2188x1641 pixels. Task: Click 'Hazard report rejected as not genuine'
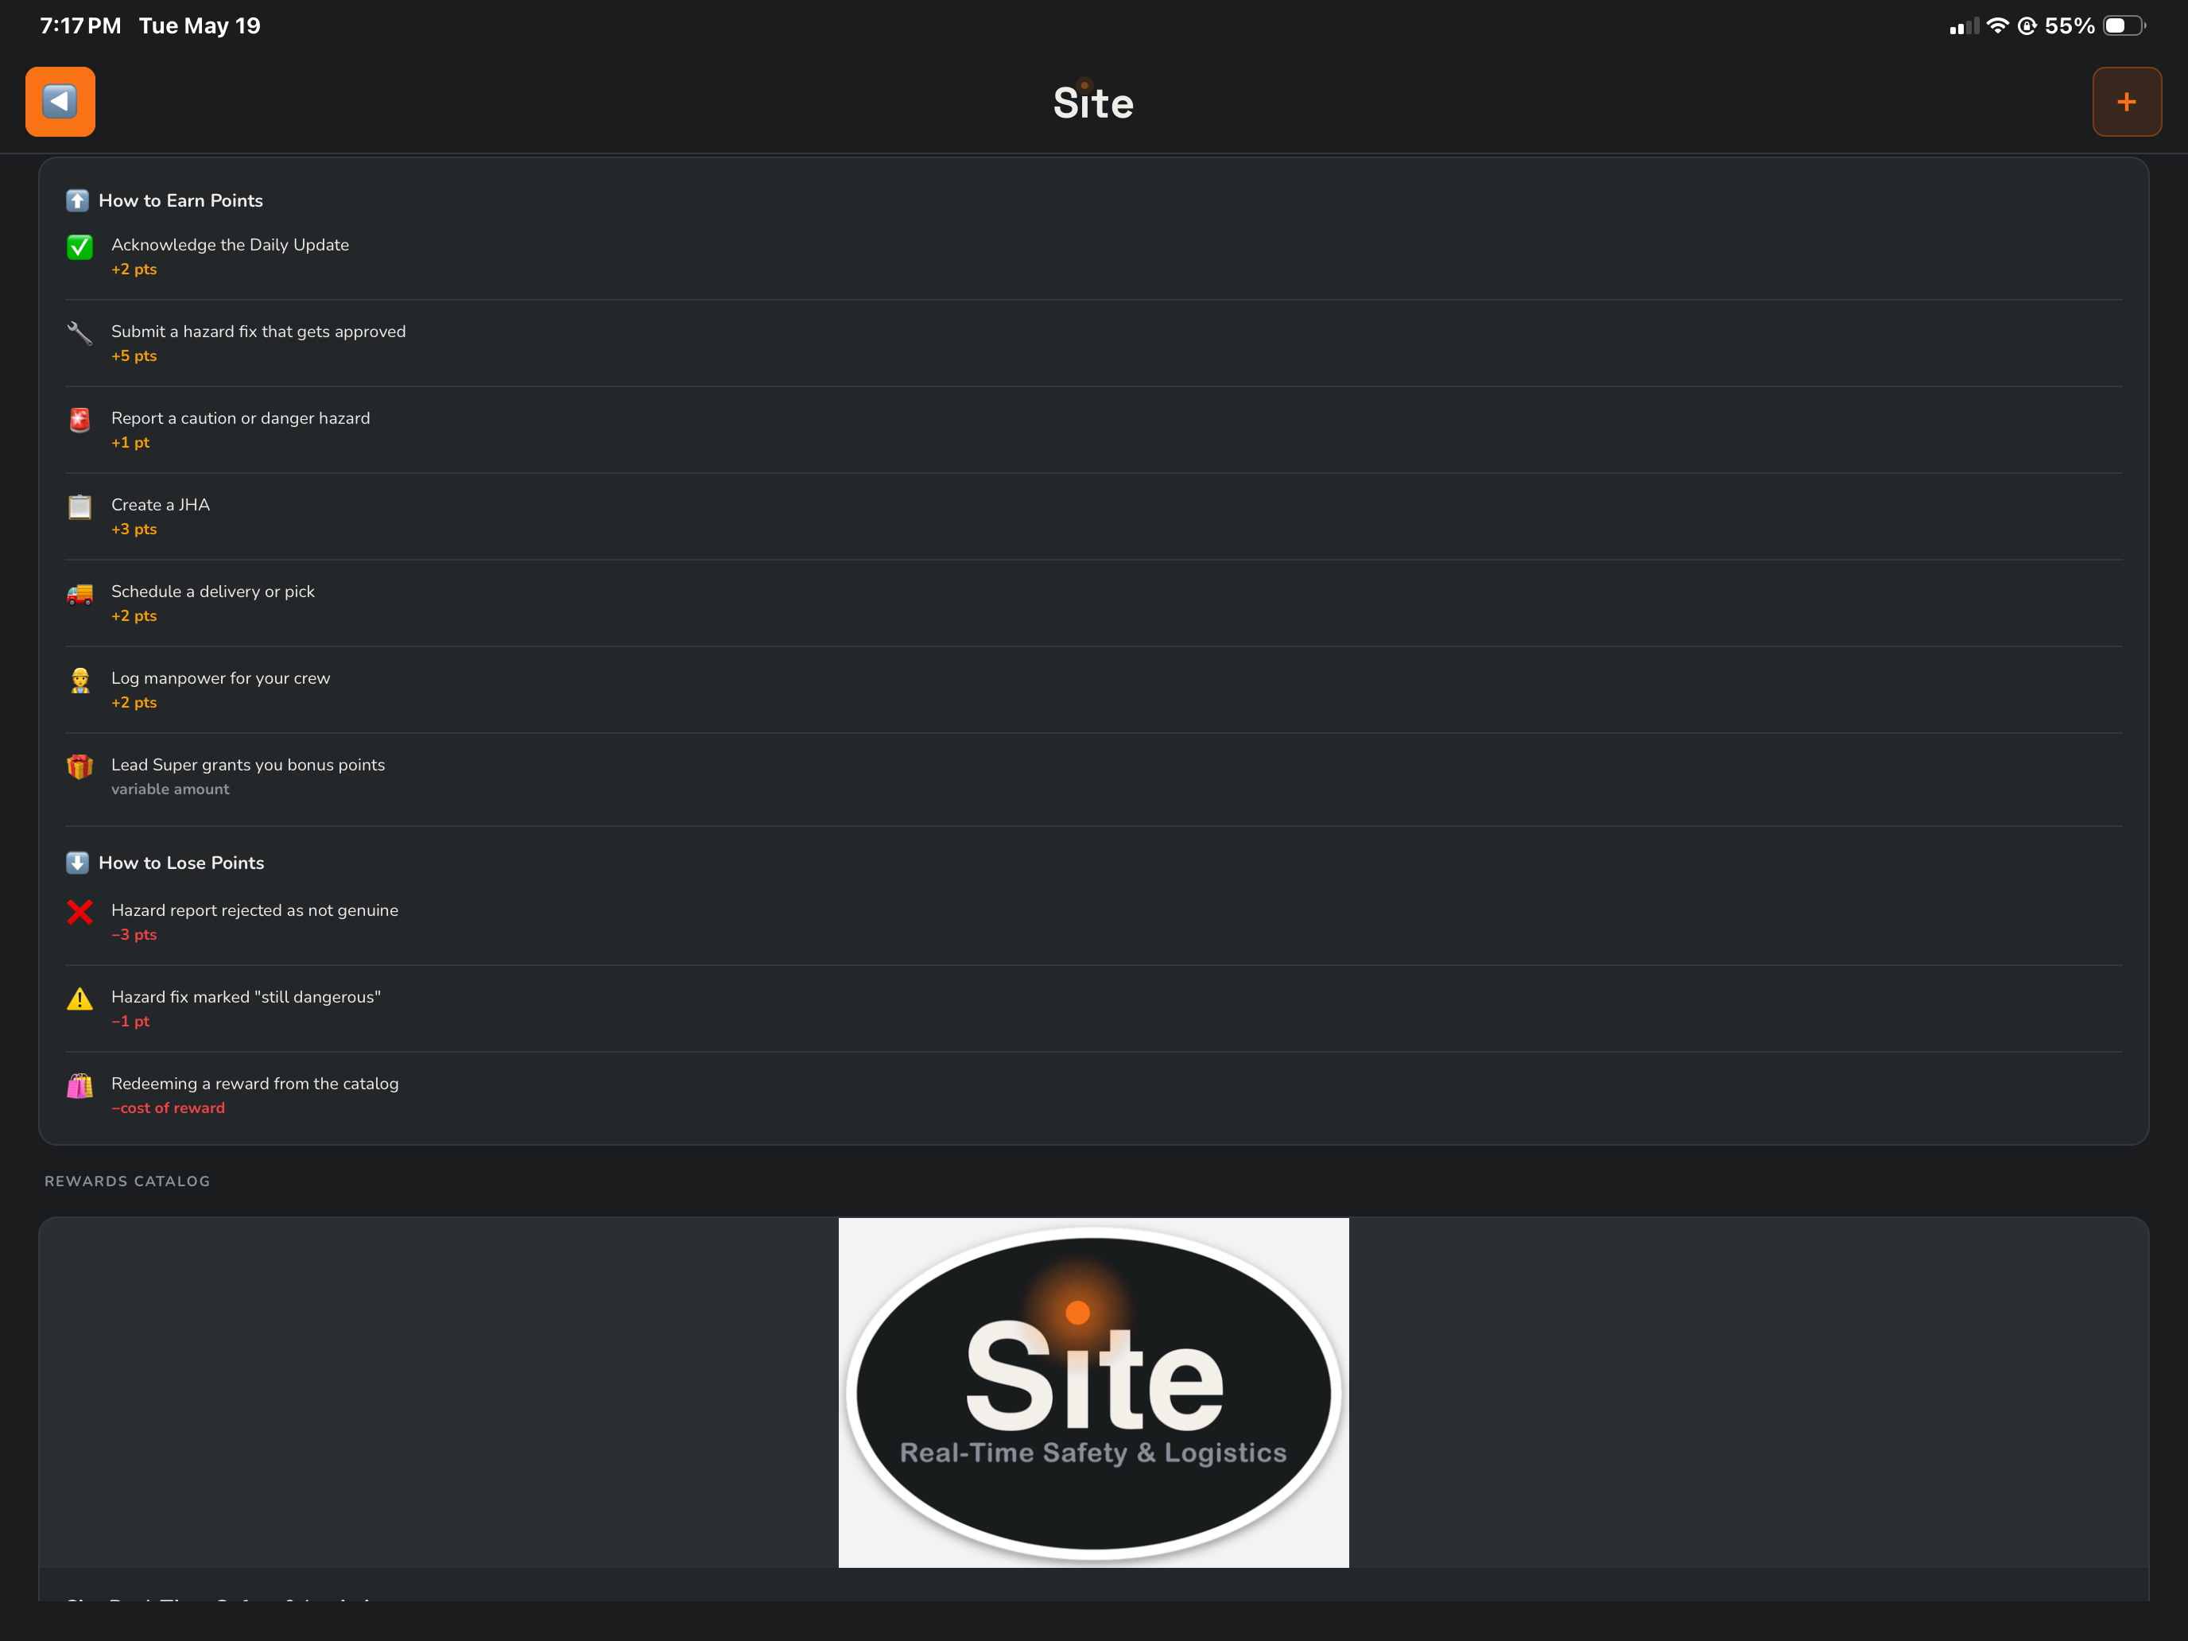[255, 910]
